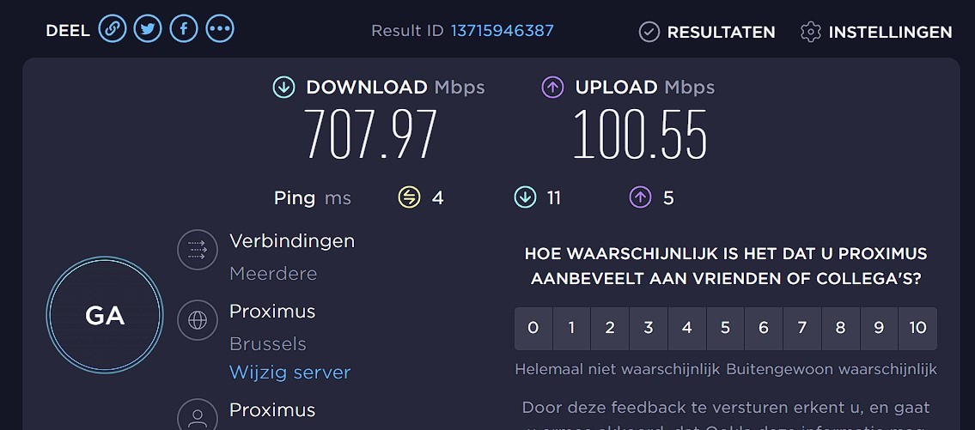The height and width of the screenshot is (430, 975).
Task: Click the Resultaten checkmark icon
Action: [x=649, y=32]
